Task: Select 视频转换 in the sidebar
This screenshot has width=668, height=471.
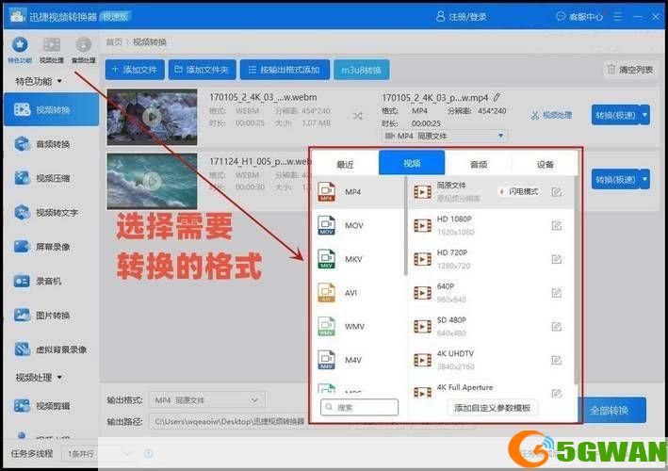Action: click(51, 110)
